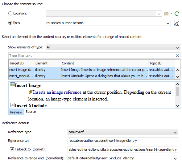The image size is (182, 164).
Task: Select the insert_xinclude dlentry table row
Action: (92, 76)
